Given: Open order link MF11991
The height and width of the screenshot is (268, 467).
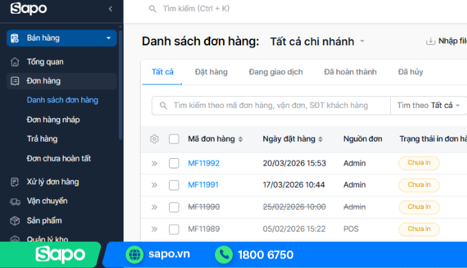Looking at the screenshot, I should [203, 185].
